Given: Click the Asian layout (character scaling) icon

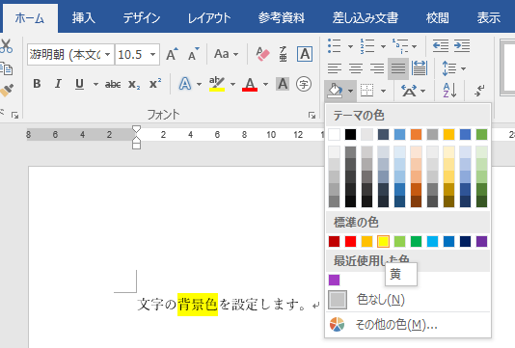Looking at the screenshot, I should (409, 91).
